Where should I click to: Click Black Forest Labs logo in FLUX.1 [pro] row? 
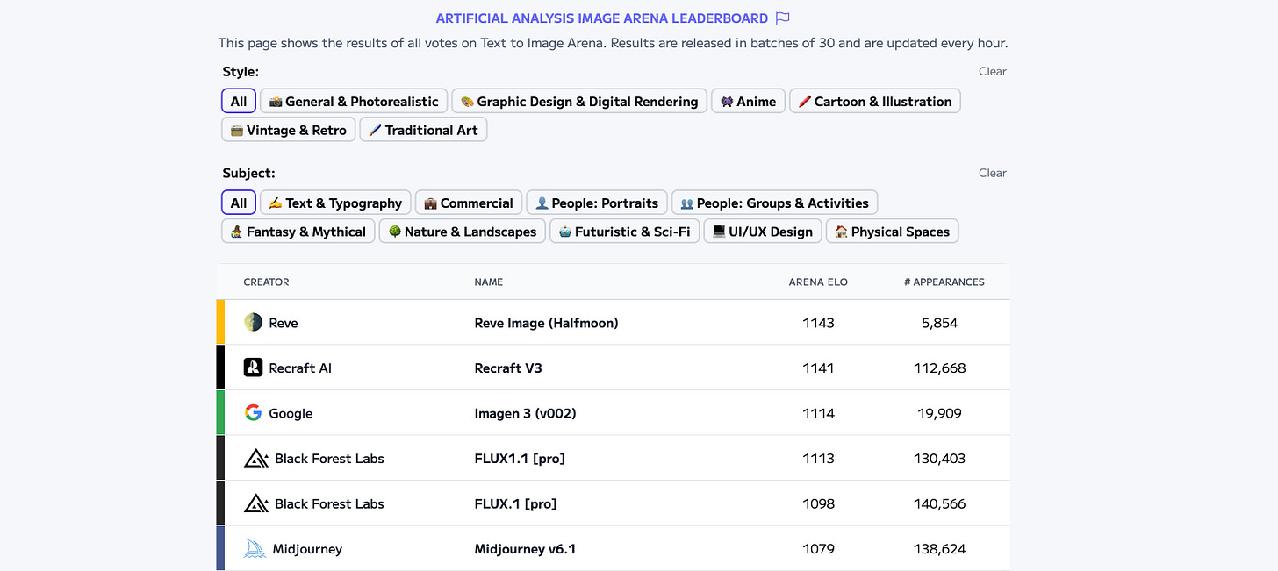click(256, 503)
